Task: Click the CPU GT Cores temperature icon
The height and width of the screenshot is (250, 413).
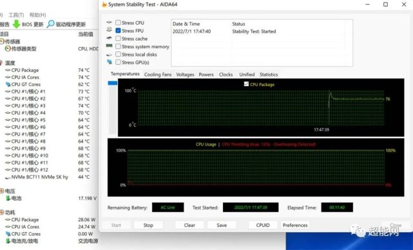Action: 8,84
